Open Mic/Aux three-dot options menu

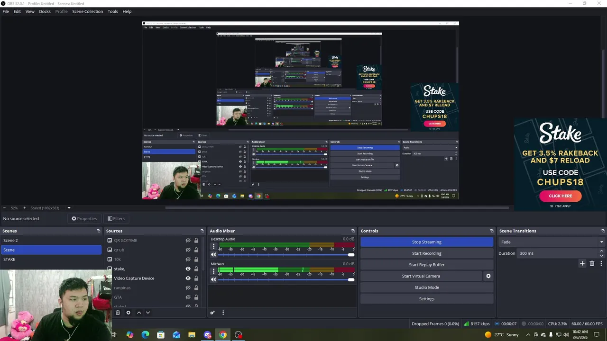[213, 271]
